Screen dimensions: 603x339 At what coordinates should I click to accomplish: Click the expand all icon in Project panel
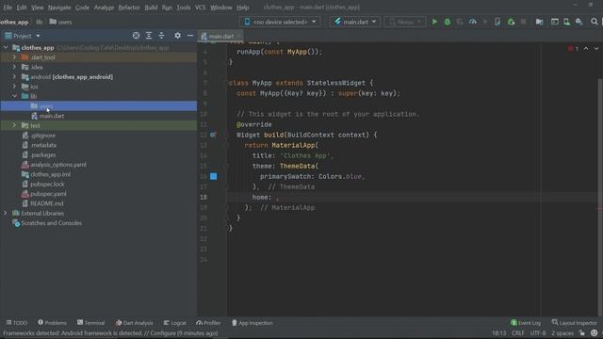tap(149, 36)
